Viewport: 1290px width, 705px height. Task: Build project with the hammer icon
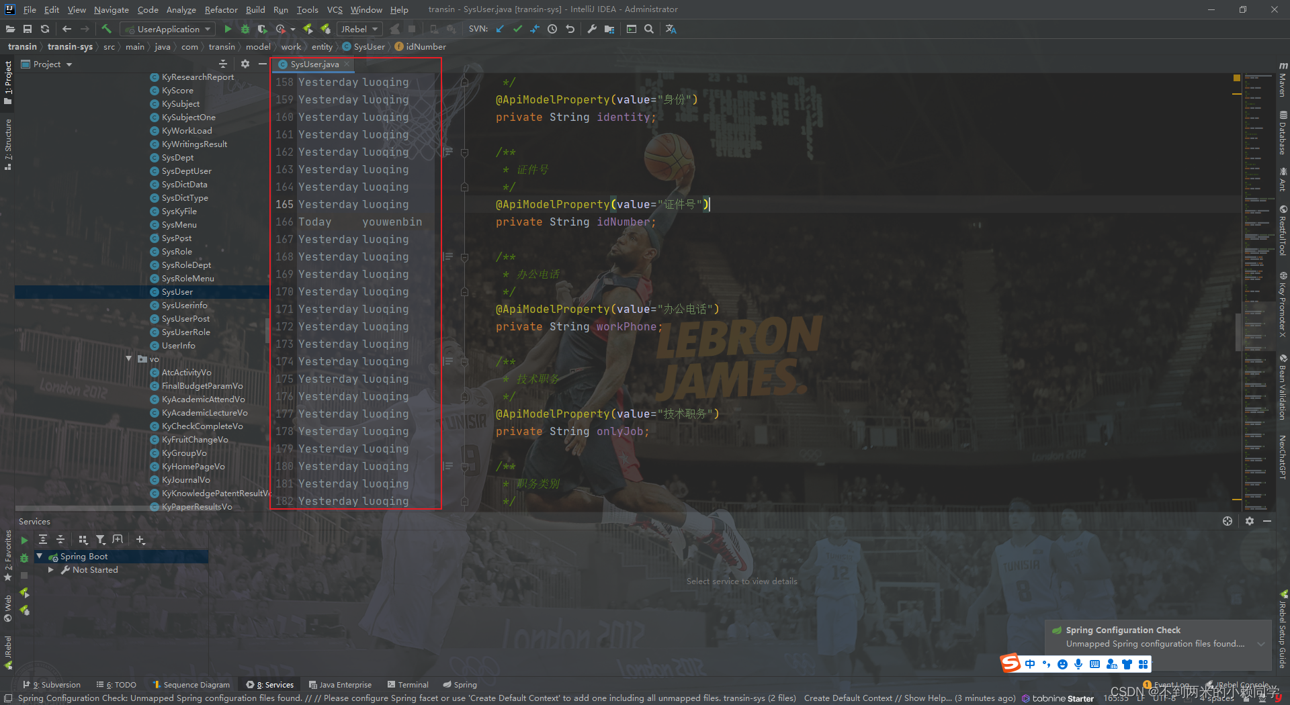(x=106, y=29)
